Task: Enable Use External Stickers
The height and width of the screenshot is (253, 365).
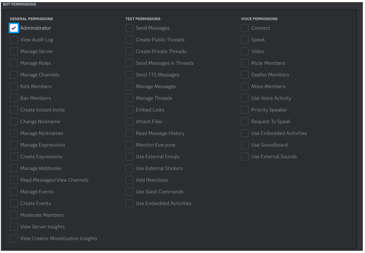Action: click(x=129, y=168)
